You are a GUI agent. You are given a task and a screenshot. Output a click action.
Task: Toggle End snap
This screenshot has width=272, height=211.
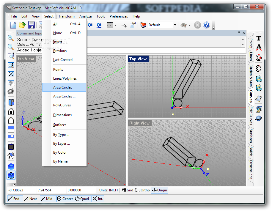pos(15,199)
